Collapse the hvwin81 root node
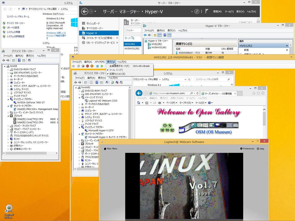Viewport: 295px width, 221px height. [76, 87]
